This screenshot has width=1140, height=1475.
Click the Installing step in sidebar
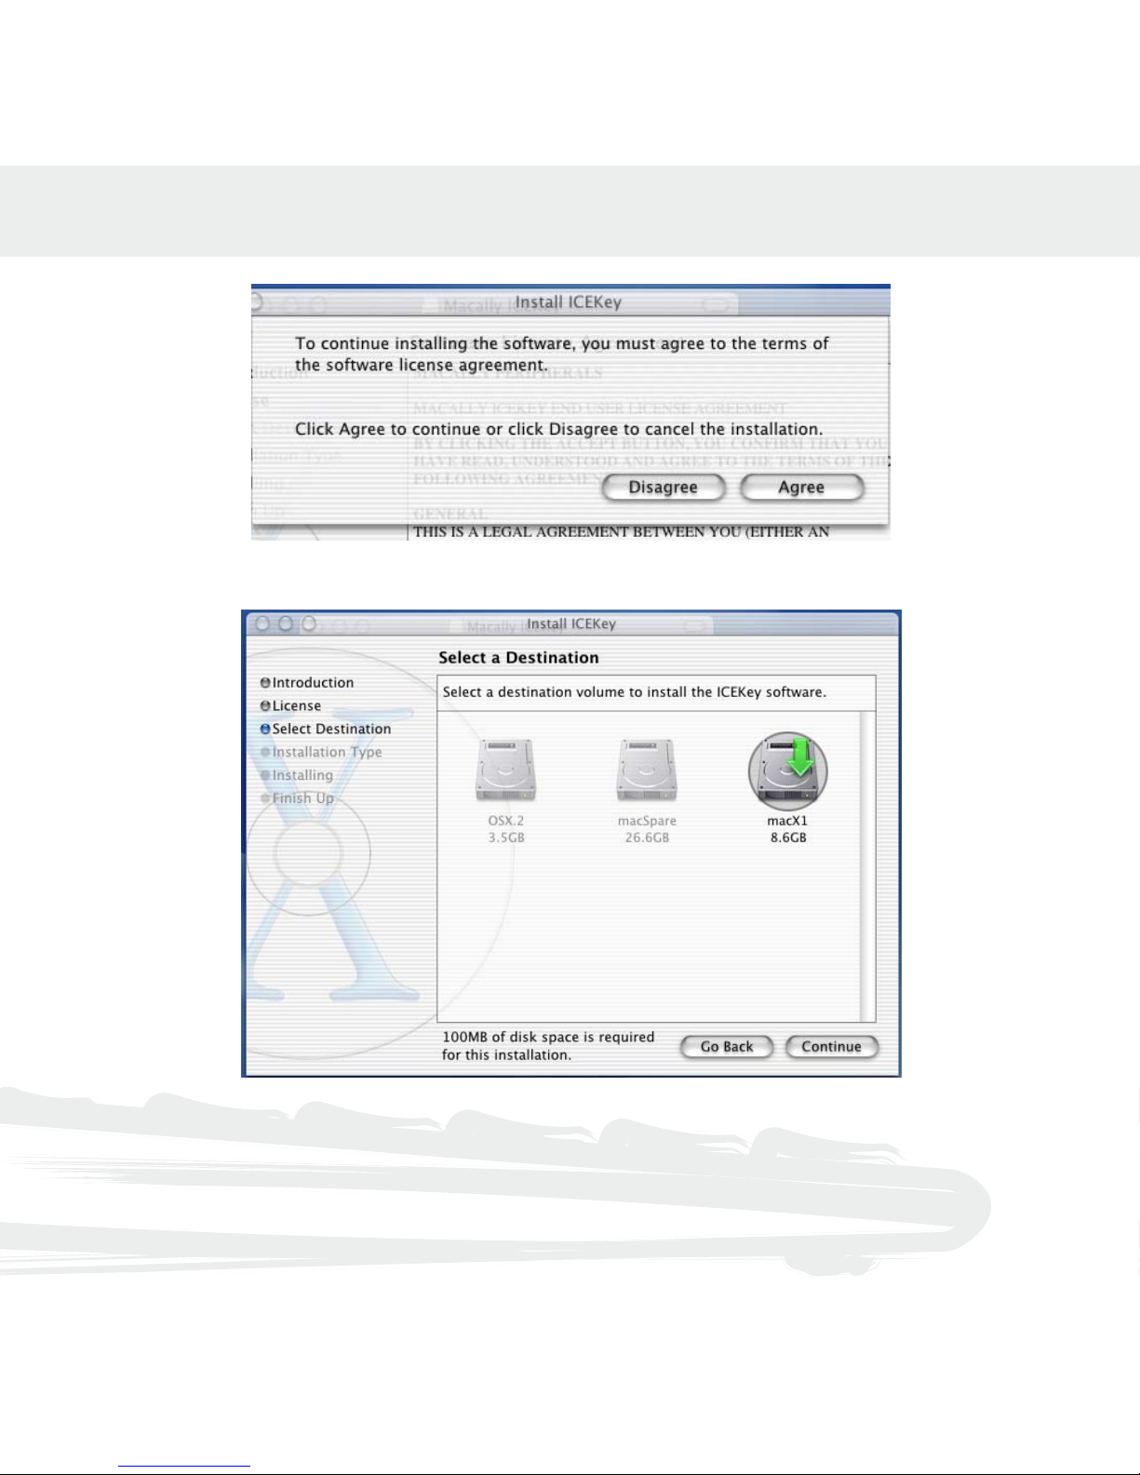pyautogui.click(x=302, y=776)
